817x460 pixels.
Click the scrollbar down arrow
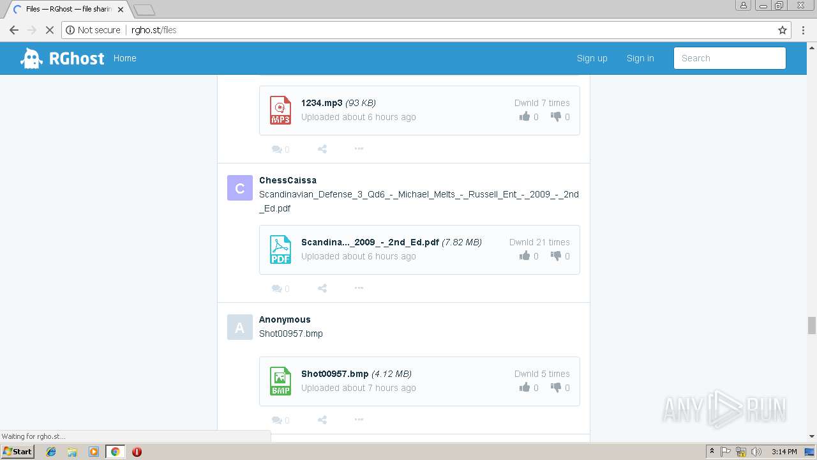coord(812,436)
